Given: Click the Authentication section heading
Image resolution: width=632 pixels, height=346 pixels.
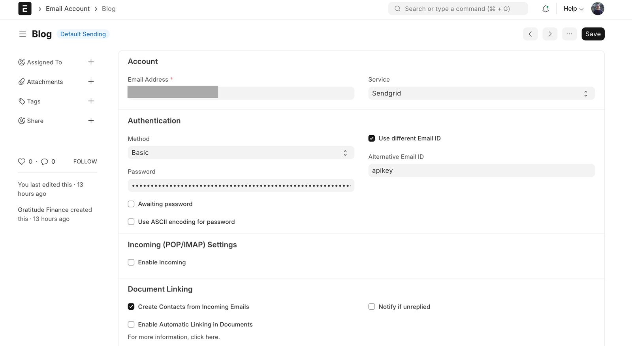Looking at the screenshot, I should coord(154,121).
